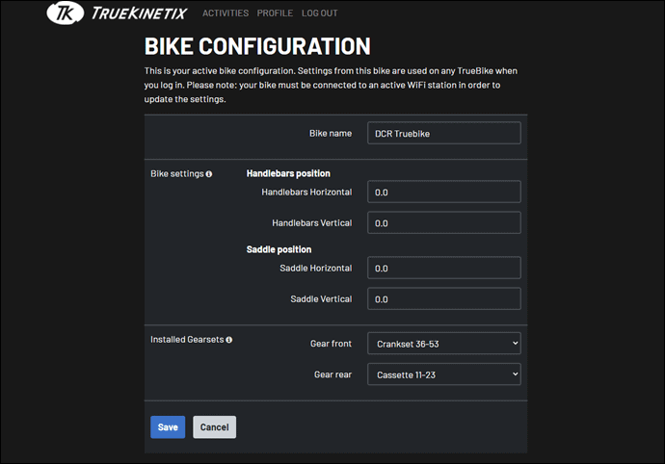Click the Handlebars Horizontal label
The image size is (665, 464).
pyautogui.click(x=306, y=193)
